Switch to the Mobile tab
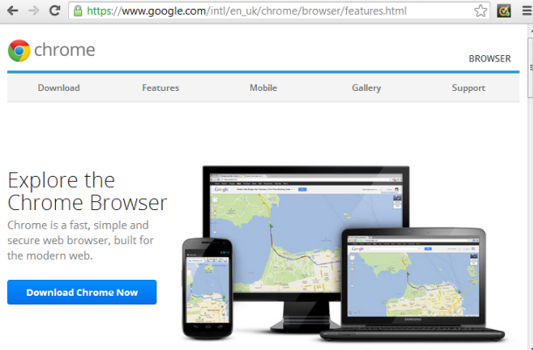Screen dimensions: 533x350 (x=263, y=87)
